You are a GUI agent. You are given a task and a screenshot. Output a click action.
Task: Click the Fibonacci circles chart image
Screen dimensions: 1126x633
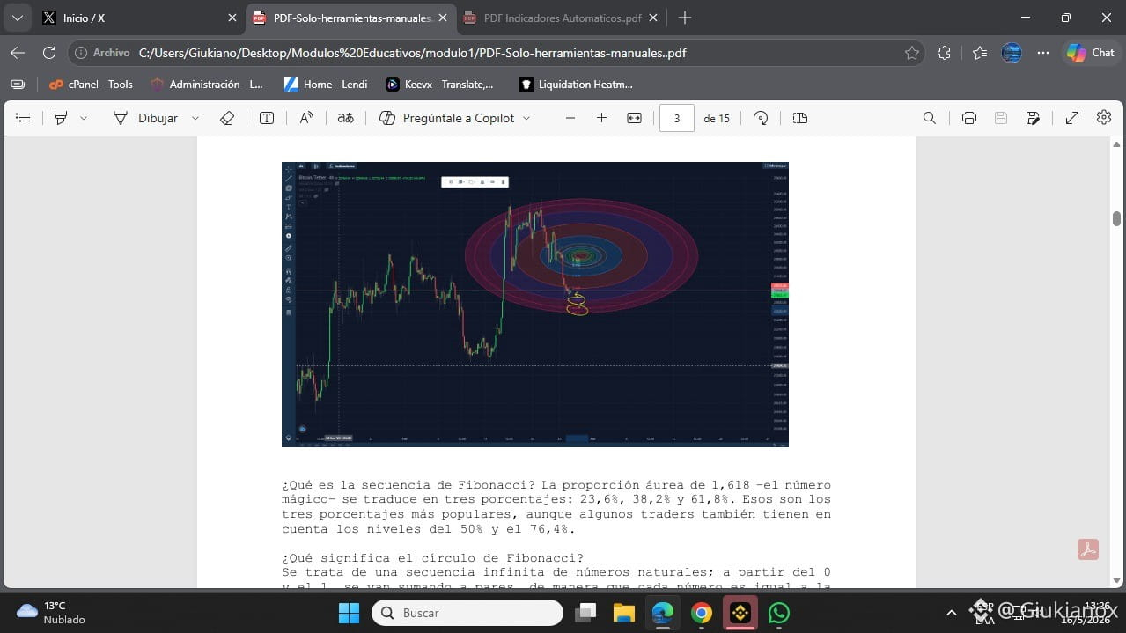534,305
